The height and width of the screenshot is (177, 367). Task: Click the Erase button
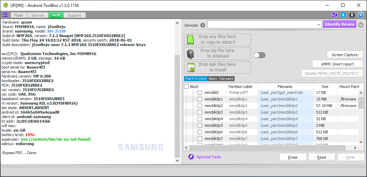[293, 157]
